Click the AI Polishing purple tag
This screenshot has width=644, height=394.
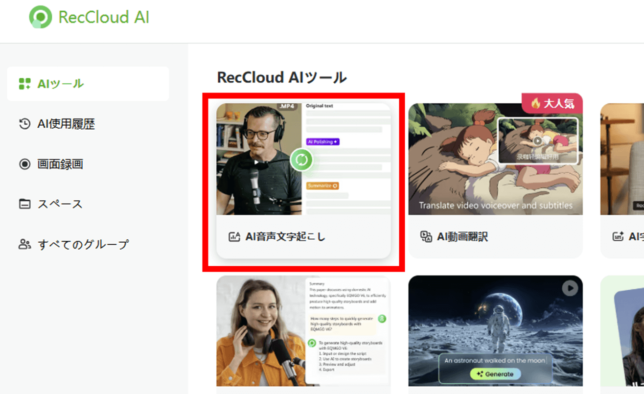click(322, 141)
